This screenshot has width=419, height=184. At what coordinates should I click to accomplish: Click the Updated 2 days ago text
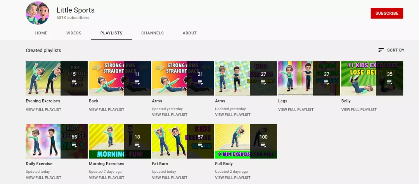(231, 172)
